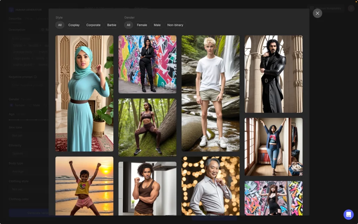Filter gallery by Female gender chip

click(142, 25)
